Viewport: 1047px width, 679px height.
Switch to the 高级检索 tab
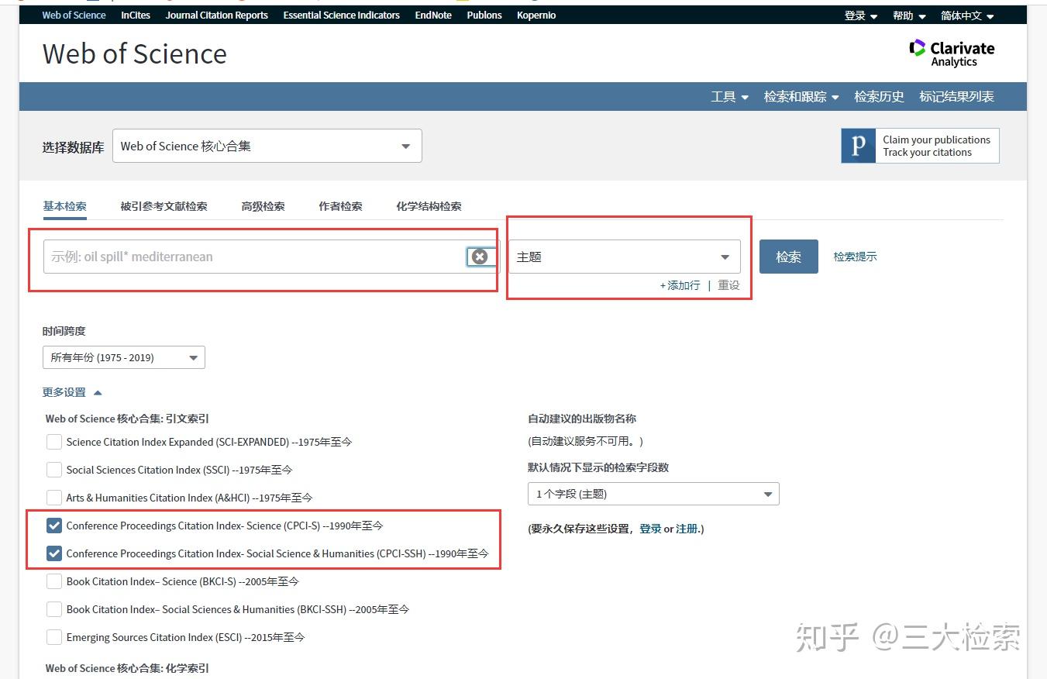(x=263, y=206)
